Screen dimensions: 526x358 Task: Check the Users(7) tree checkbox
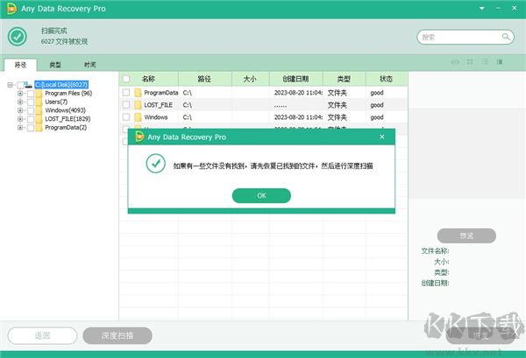pos(31,102)
